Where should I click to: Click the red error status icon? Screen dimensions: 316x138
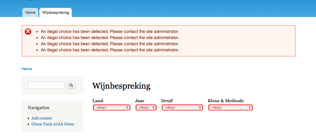point(28,32)
